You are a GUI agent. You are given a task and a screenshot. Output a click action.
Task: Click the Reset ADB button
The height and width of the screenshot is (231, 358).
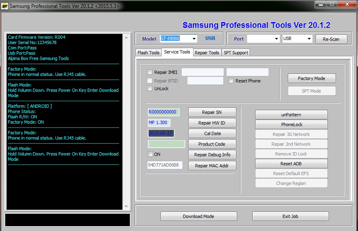point(291,164)
